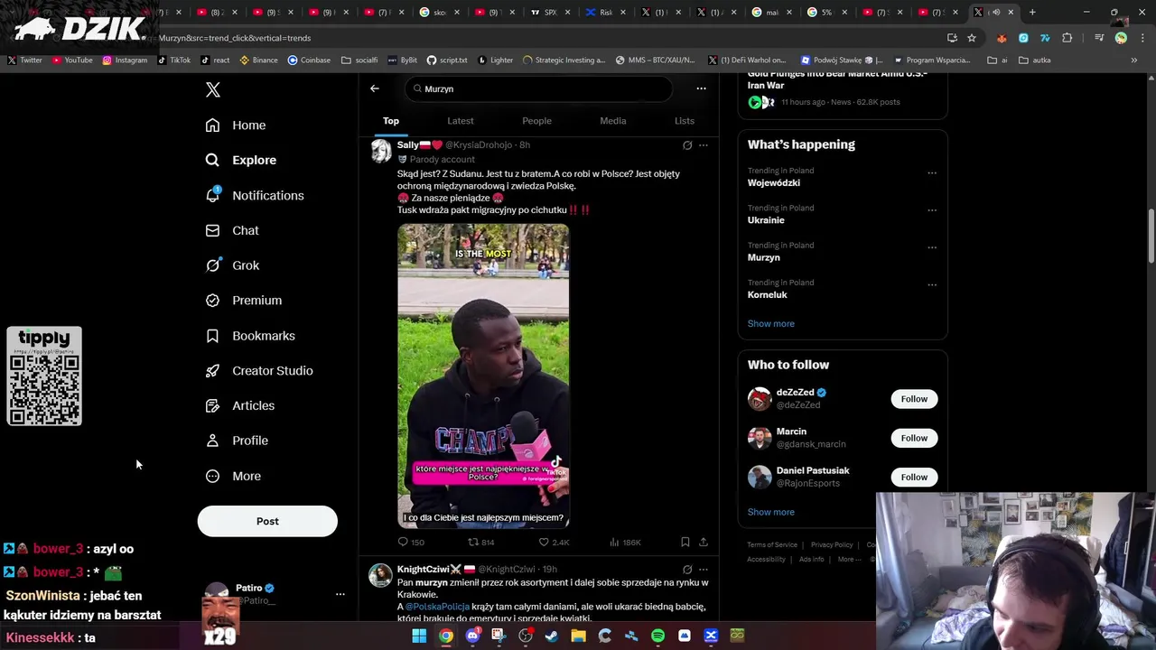Open options for Wojewódzki trend
1156x650 pixels.
tap(932, 172)
